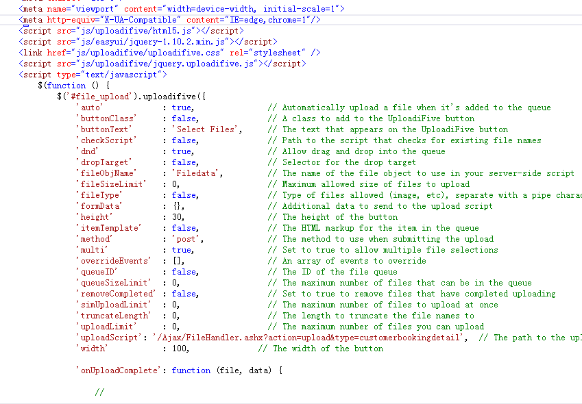Click the stylesheet rel attribute value
The image size is (582, 404).
point(278,53)
